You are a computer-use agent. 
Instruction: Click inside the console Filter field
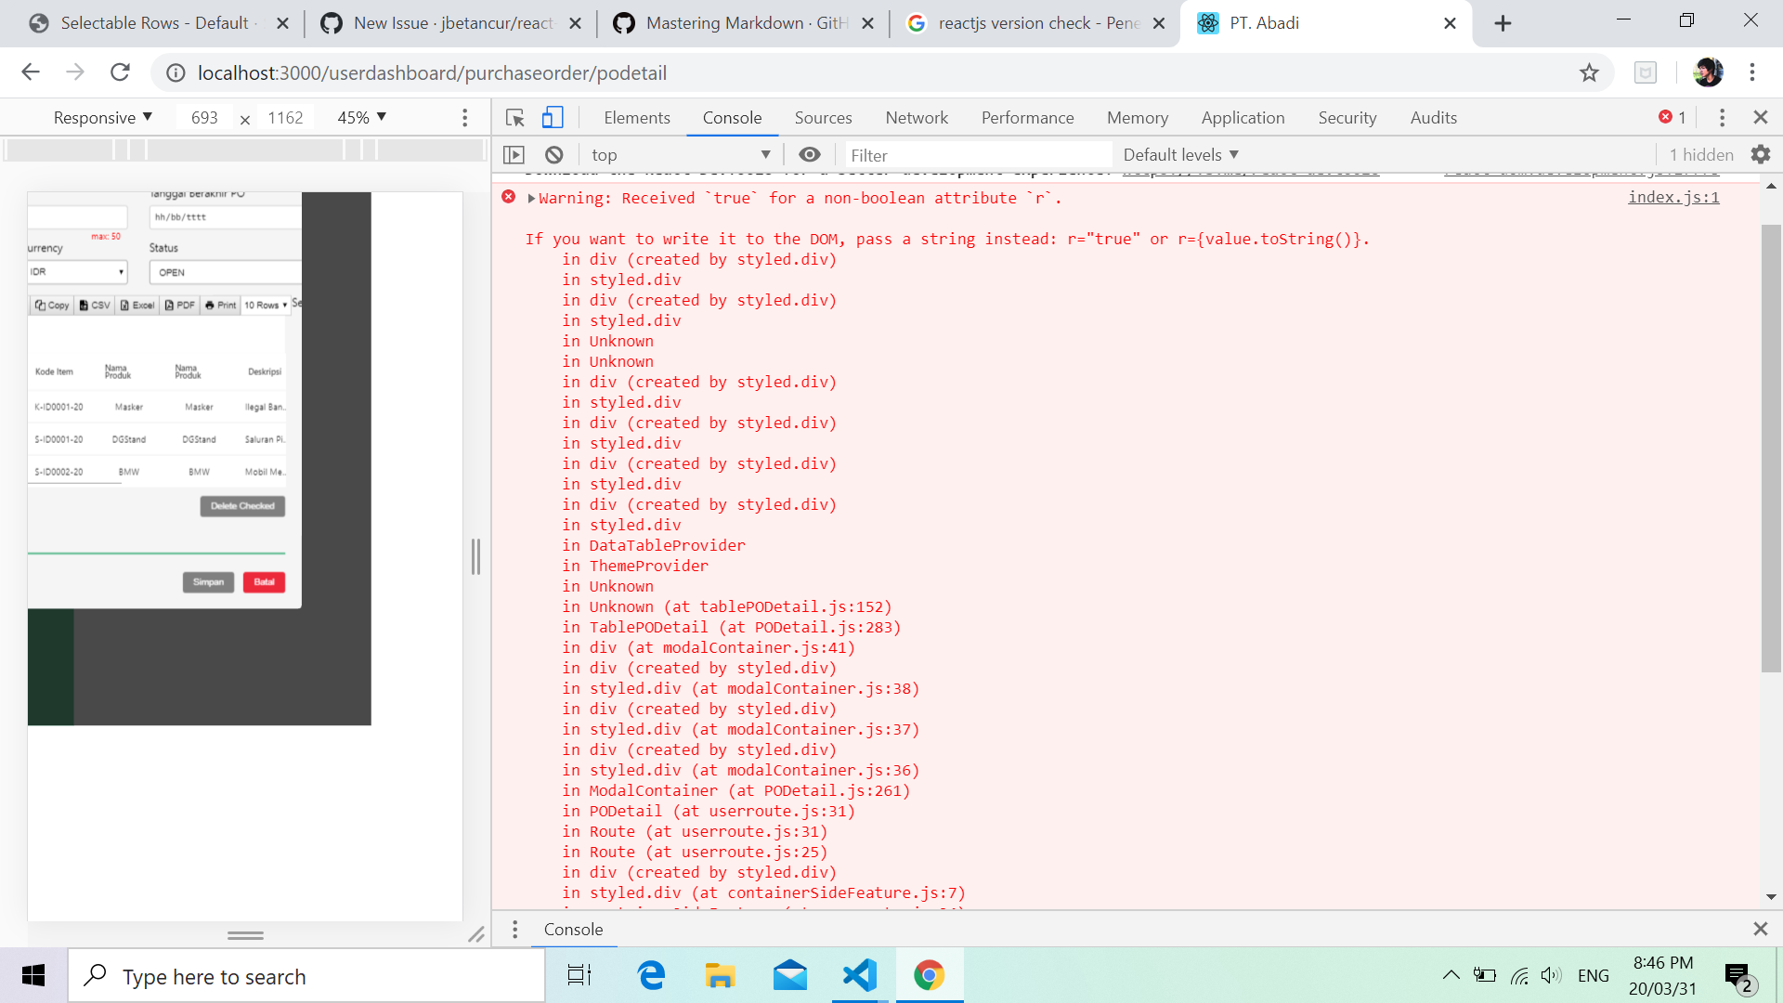click(975, 154)
